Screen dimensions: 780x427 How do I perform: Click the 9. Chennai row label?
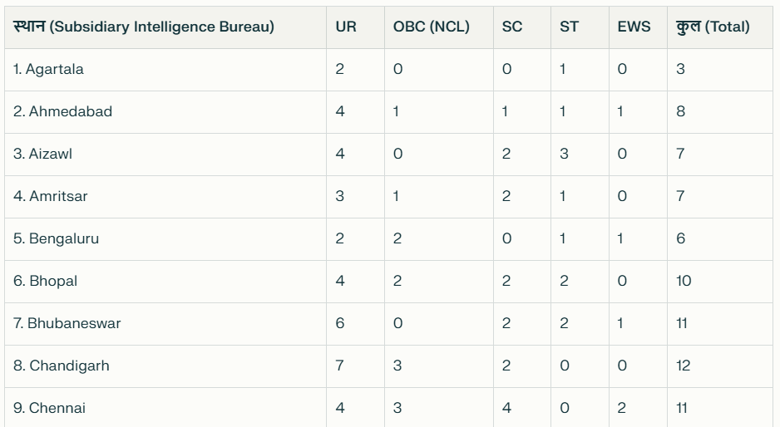(49, 408)
